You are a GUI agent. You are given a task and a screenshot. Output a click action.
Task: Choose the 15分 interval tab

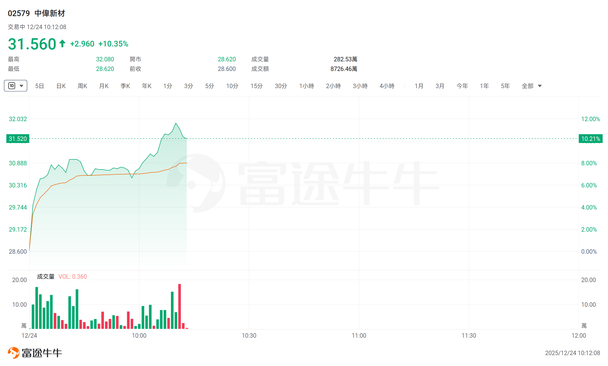tap(256, 86)
